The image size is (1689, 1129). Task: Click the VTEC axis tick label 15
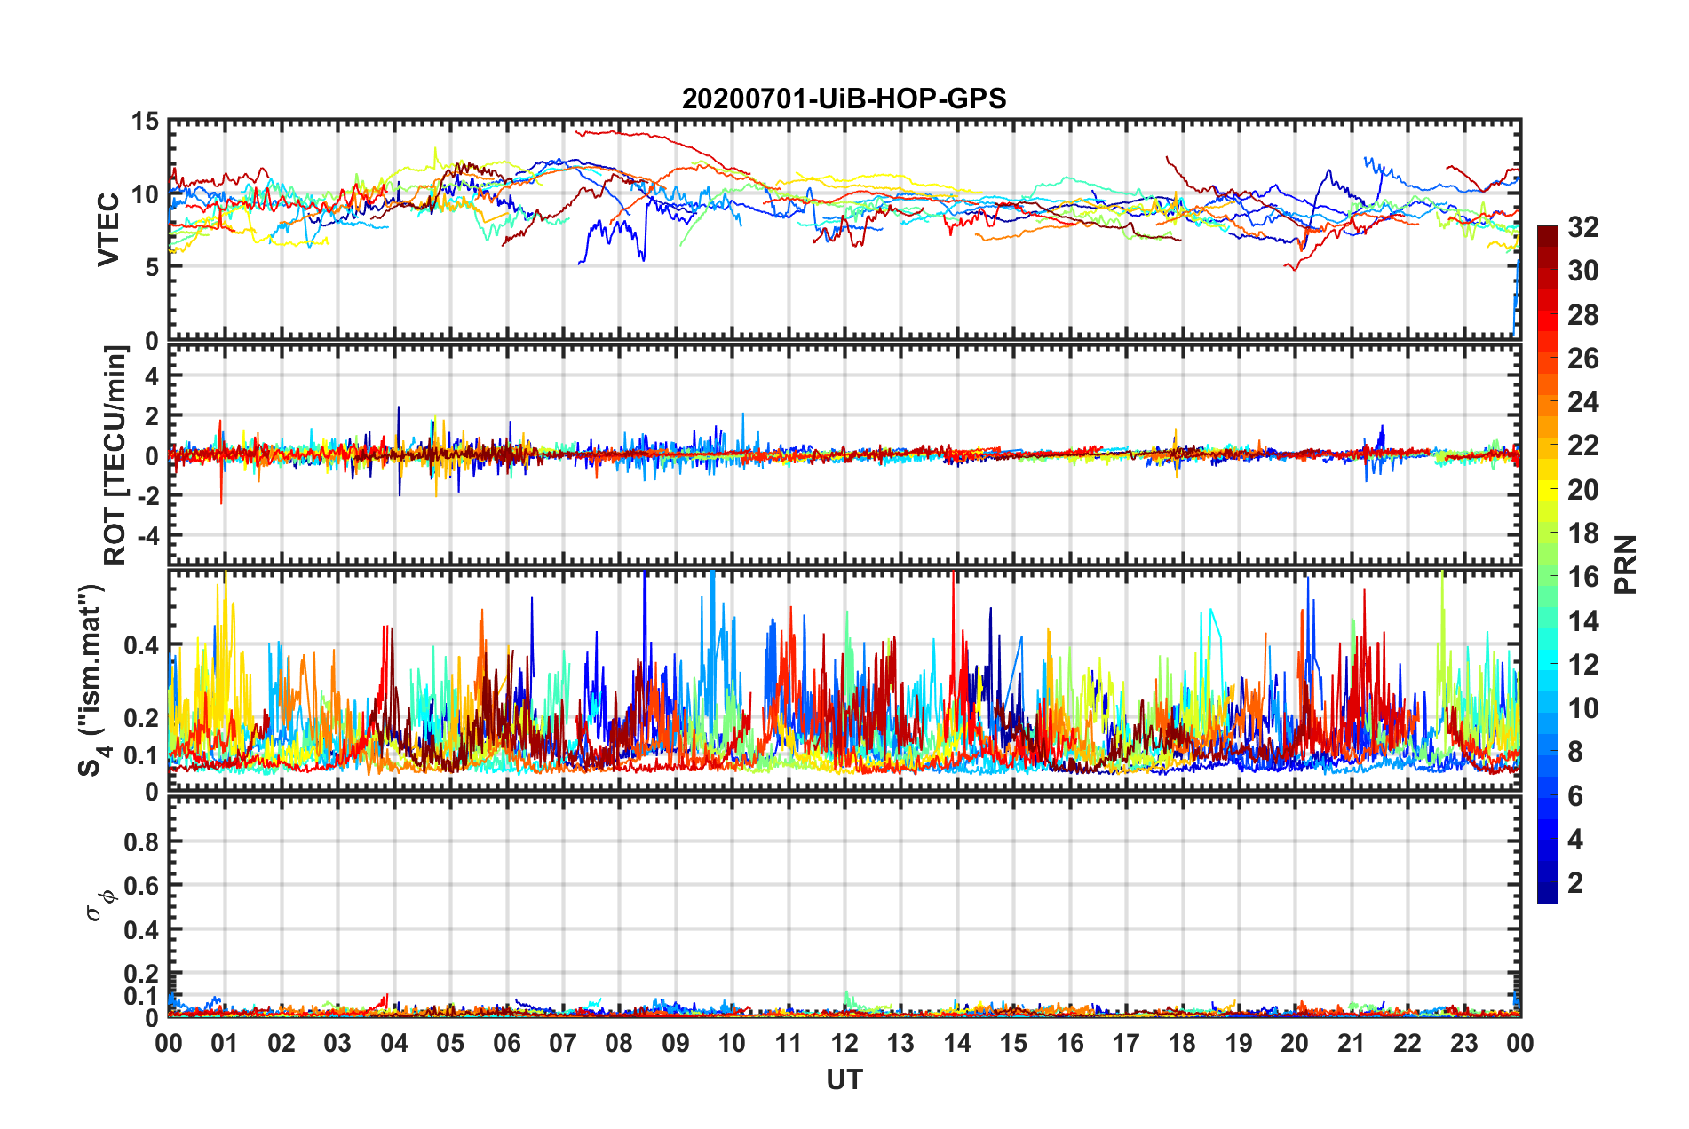pos(145,122)
